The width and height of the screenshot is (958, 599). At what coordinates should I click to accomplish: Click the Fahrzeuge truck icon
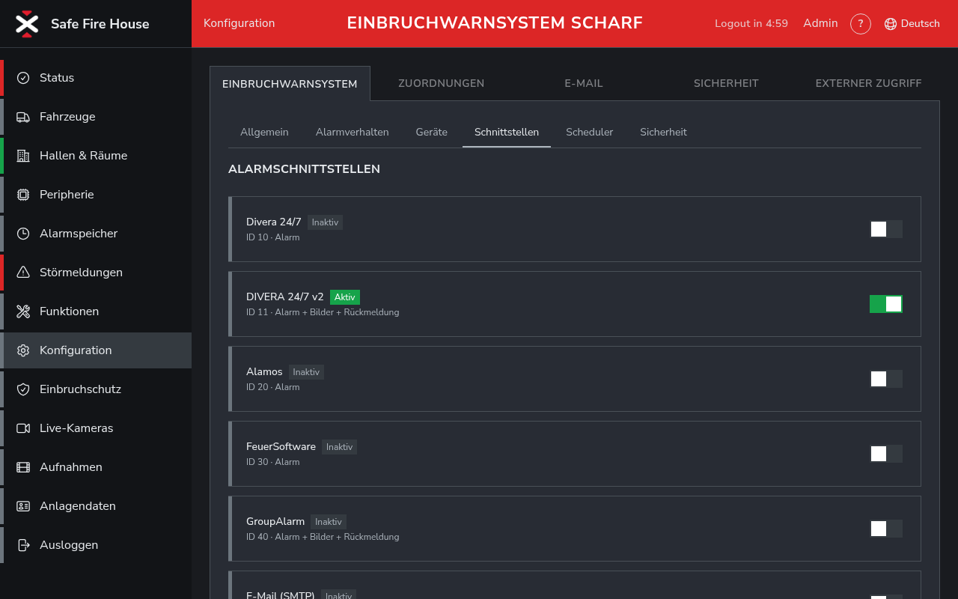point(23,117)
